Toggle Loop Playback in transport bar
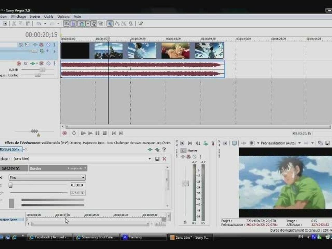 click(x=74, y=133)
